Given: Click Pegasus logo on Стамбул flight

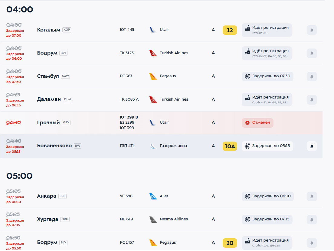Looking at the screenshot, I should [x=153, y=76].
